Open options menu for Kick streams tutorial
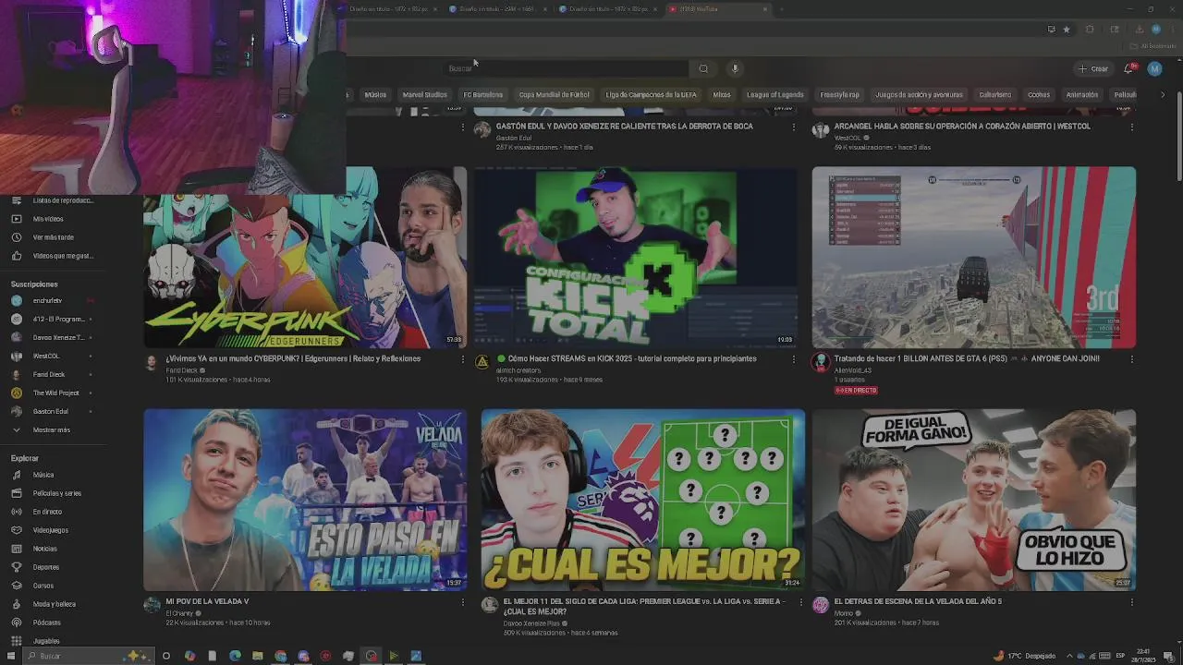Screen dimensions: 1183x665 pos(793,359)
